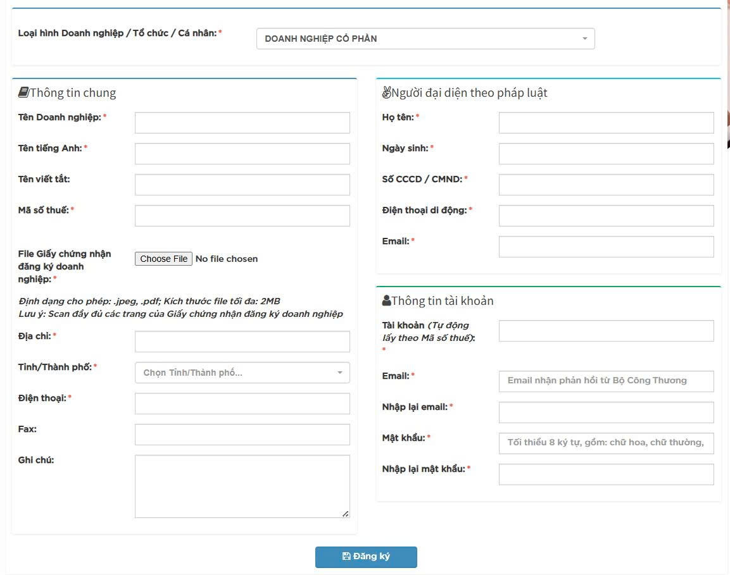The image size is (730, 575).
Task: Click into the Địa chỉ field
Action: pos(242,342)
